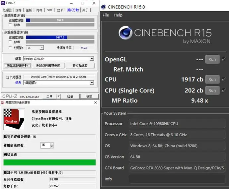Click the 工具 tools button in CPU-Z
Viewport: 229px width, 189px height.
tap(49, 96)
